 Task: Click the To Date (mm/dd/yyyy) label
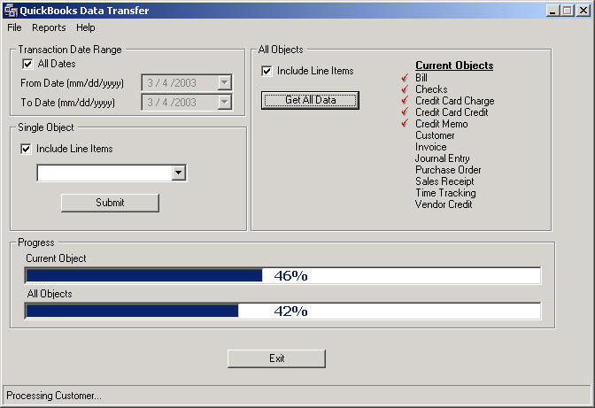[x=67, y=103]
